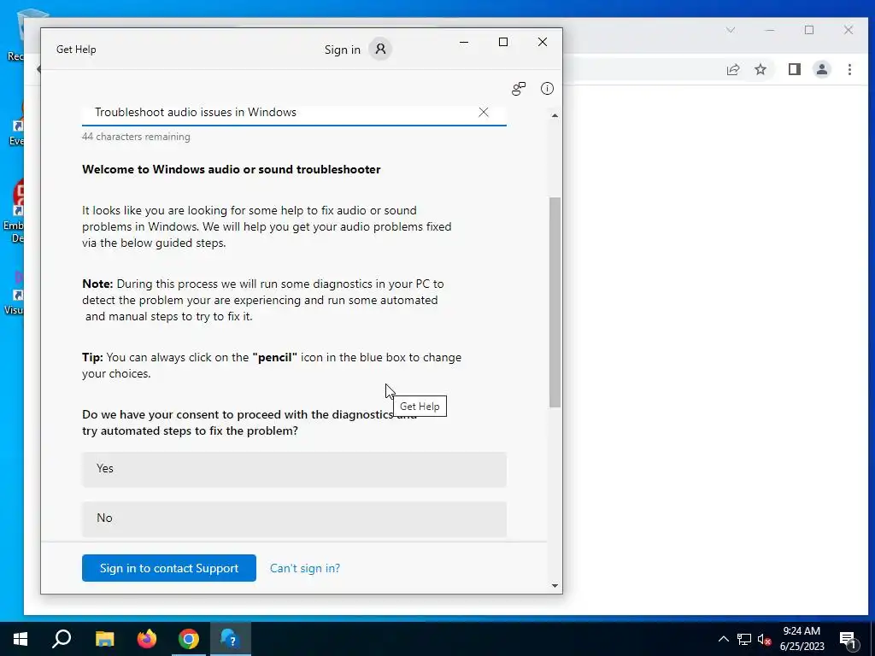
Task: Open taskbar Search icon
Action: coord(62,638)
